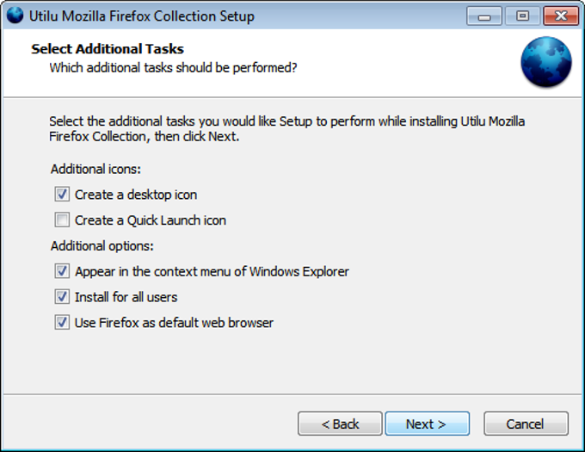
Task: Cancel the Firefox Collection setup
Action: coord(526,424)
